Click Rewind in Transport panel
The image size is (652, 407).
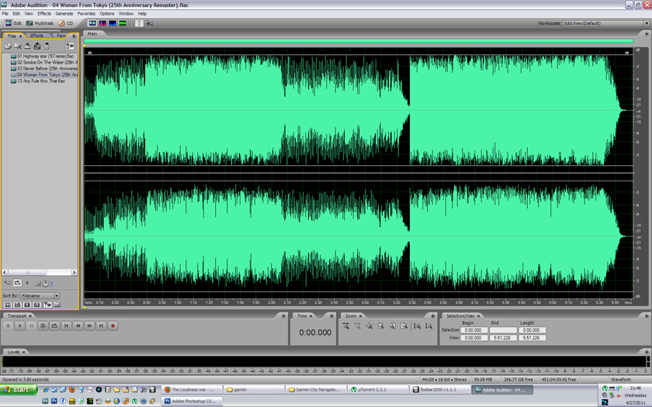click(x=78, y=326)
